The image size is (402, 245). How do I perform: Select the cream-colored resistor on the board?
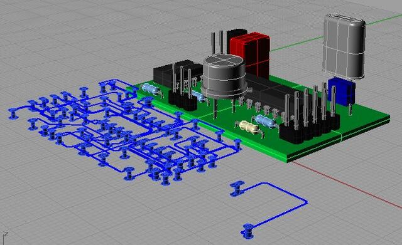click(249, 127)
